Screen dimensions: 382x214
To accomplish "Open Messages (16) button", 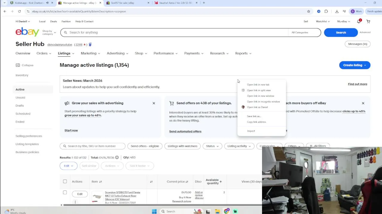I will [x=358, y=44].
